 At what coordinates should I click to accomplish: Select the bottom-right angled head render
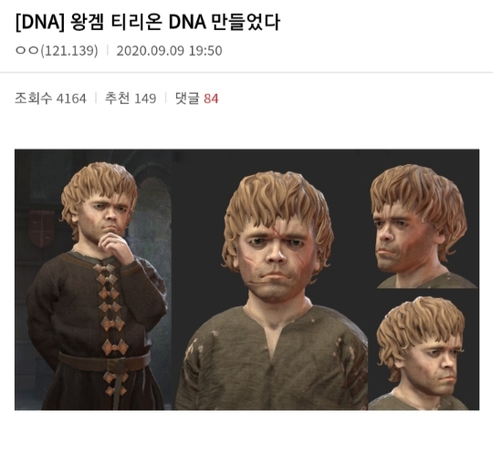[x=423, y=352]
